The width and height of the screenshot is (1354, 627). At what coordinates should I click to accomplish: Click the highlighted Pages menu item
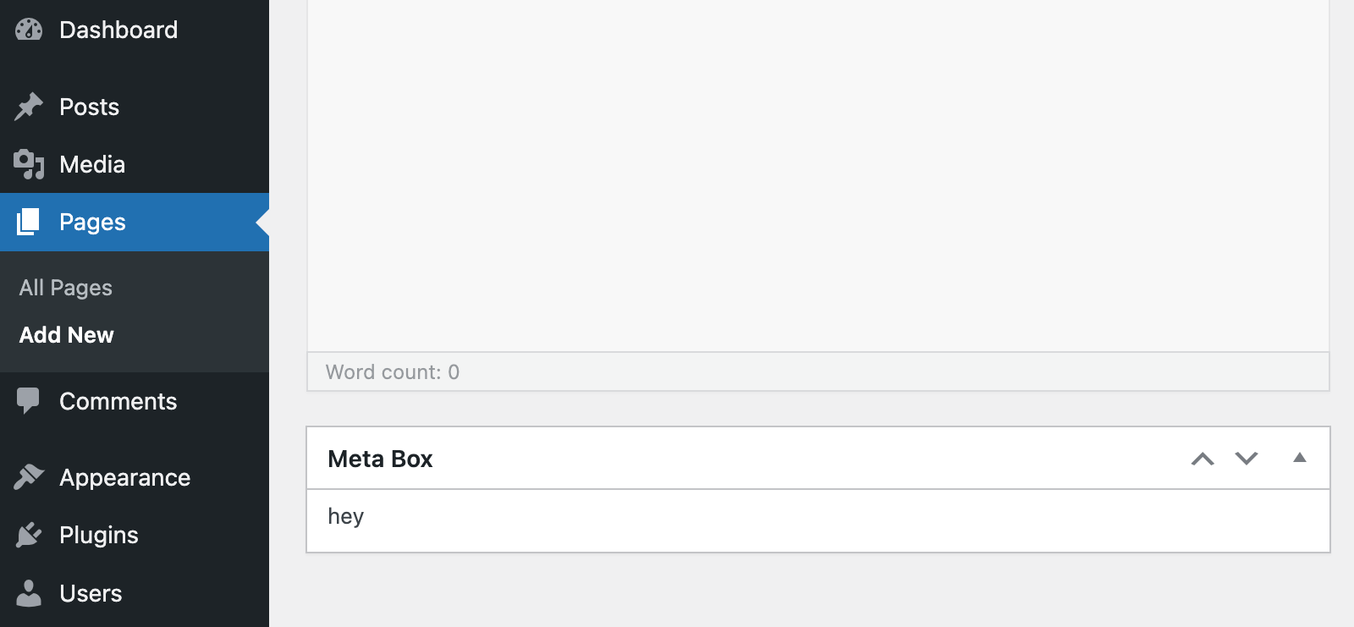tap(91, 221)
